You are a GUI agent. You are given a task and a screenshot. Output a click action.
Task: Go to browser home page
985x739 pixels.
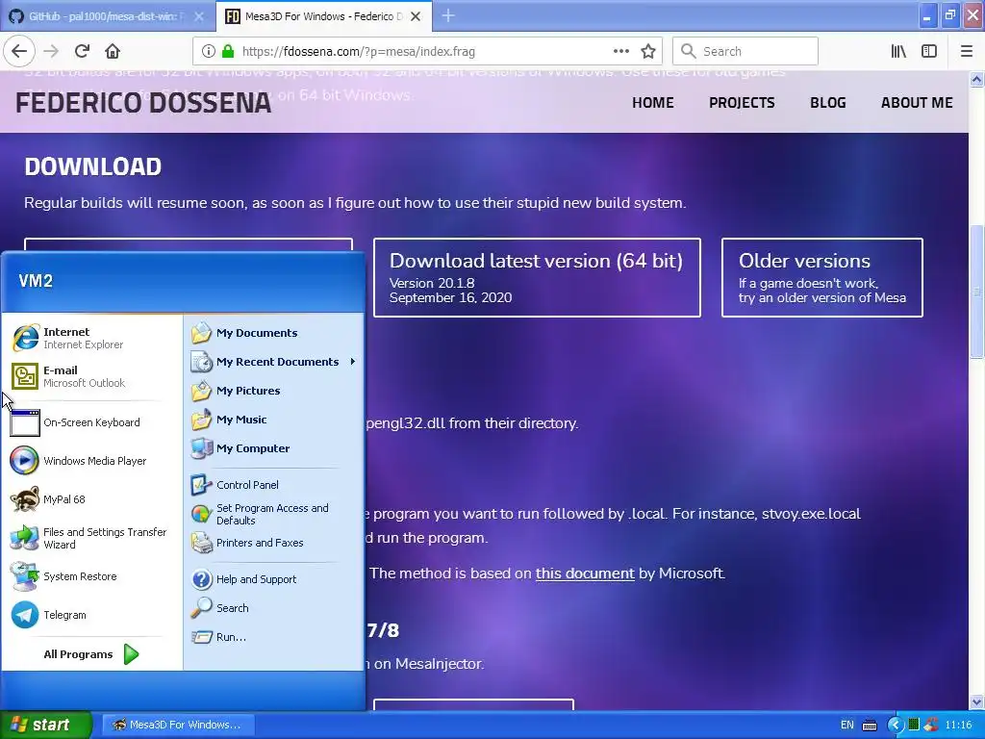pos(113,52)
